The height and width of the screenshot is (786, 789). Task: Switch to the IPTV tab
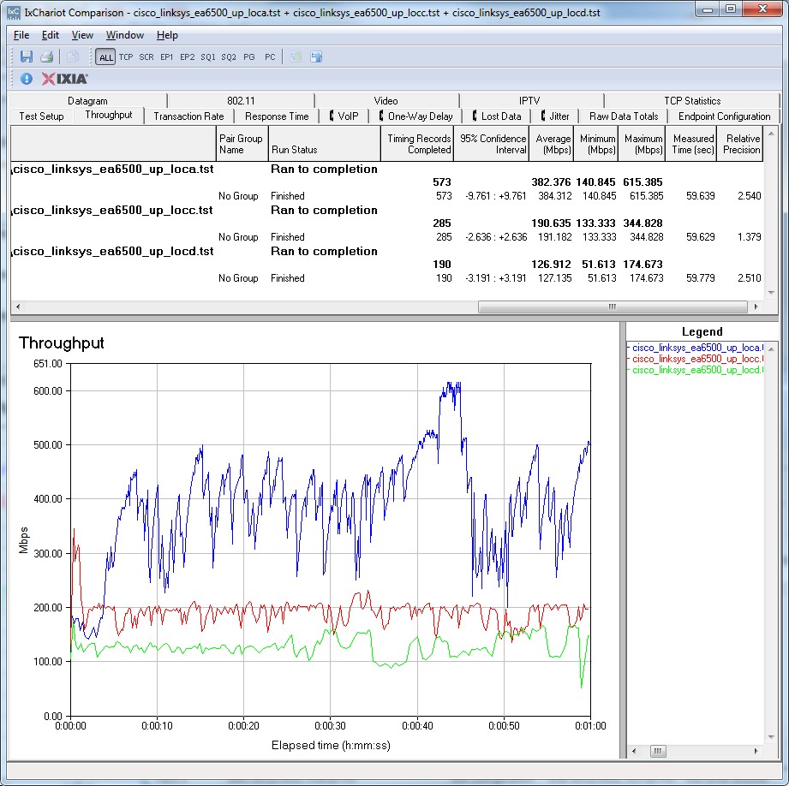click(529, 100)
